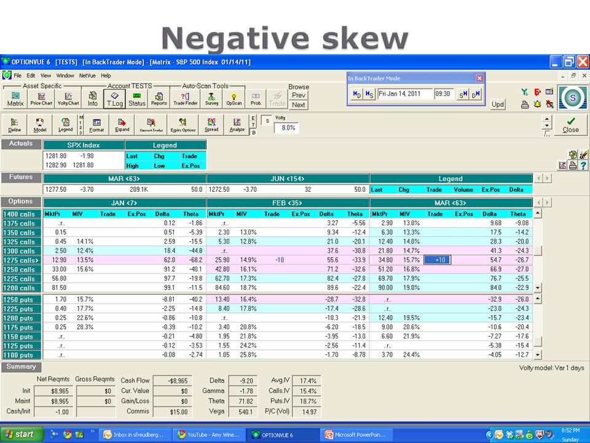Close the In BackTrader Mode panel
The width and height of the screenshot is (590, 443).
479,78
